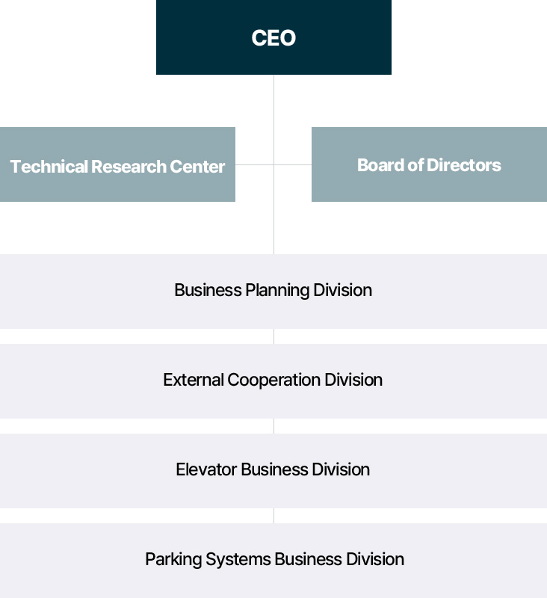Choose the Parking Systems Business Division row

coord(273,560)
